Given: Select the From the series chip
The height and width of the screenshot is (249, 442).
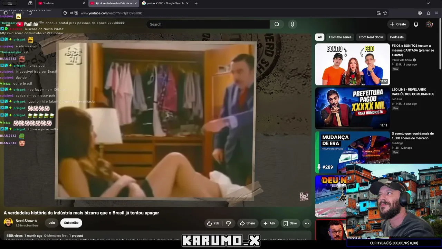Looking at the screenshot, I should tap(340, 37).
